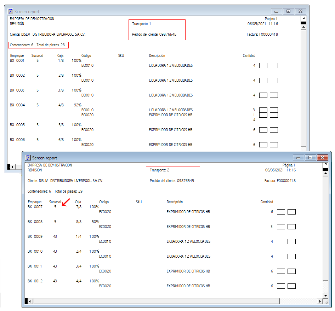Viewport: 335px width, 311px height.
Task: Click 'BX 0001' empaque cell
Action: tap(17, 60)
